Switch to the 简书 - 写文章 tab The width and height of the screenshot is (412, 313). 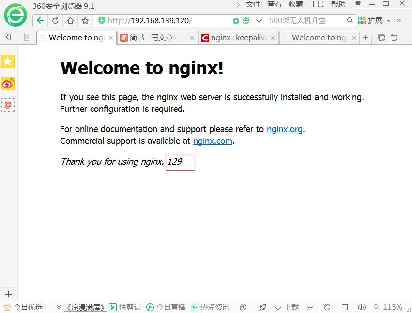tap(157, 38)
